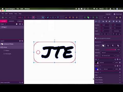
Task: Click the Angle input field
Action: [105, 31]
